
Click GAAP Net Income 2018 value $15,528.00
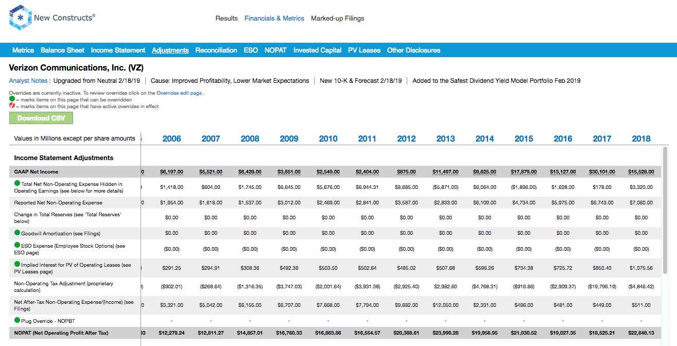(641, 172)
